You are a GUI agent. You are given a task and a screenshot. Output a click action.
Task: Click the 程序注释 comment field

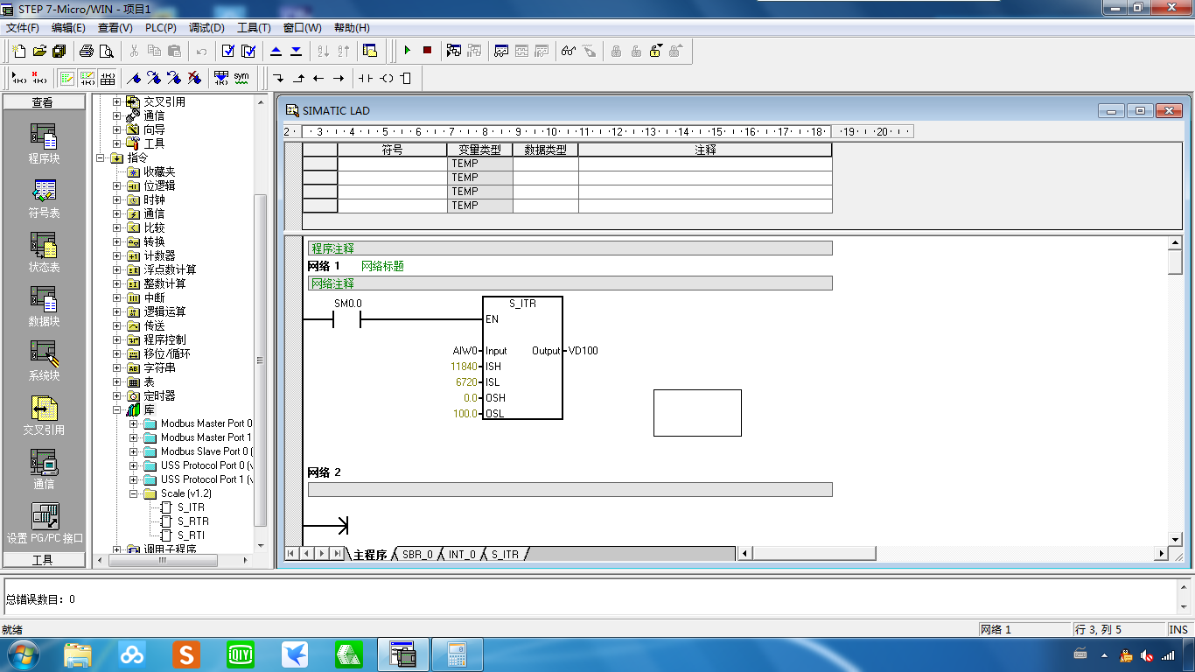point(570,248)
